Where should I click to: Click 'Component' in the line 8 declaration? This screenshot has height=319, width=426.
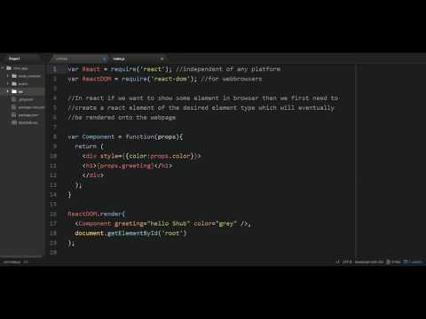(x=99, y=136)
